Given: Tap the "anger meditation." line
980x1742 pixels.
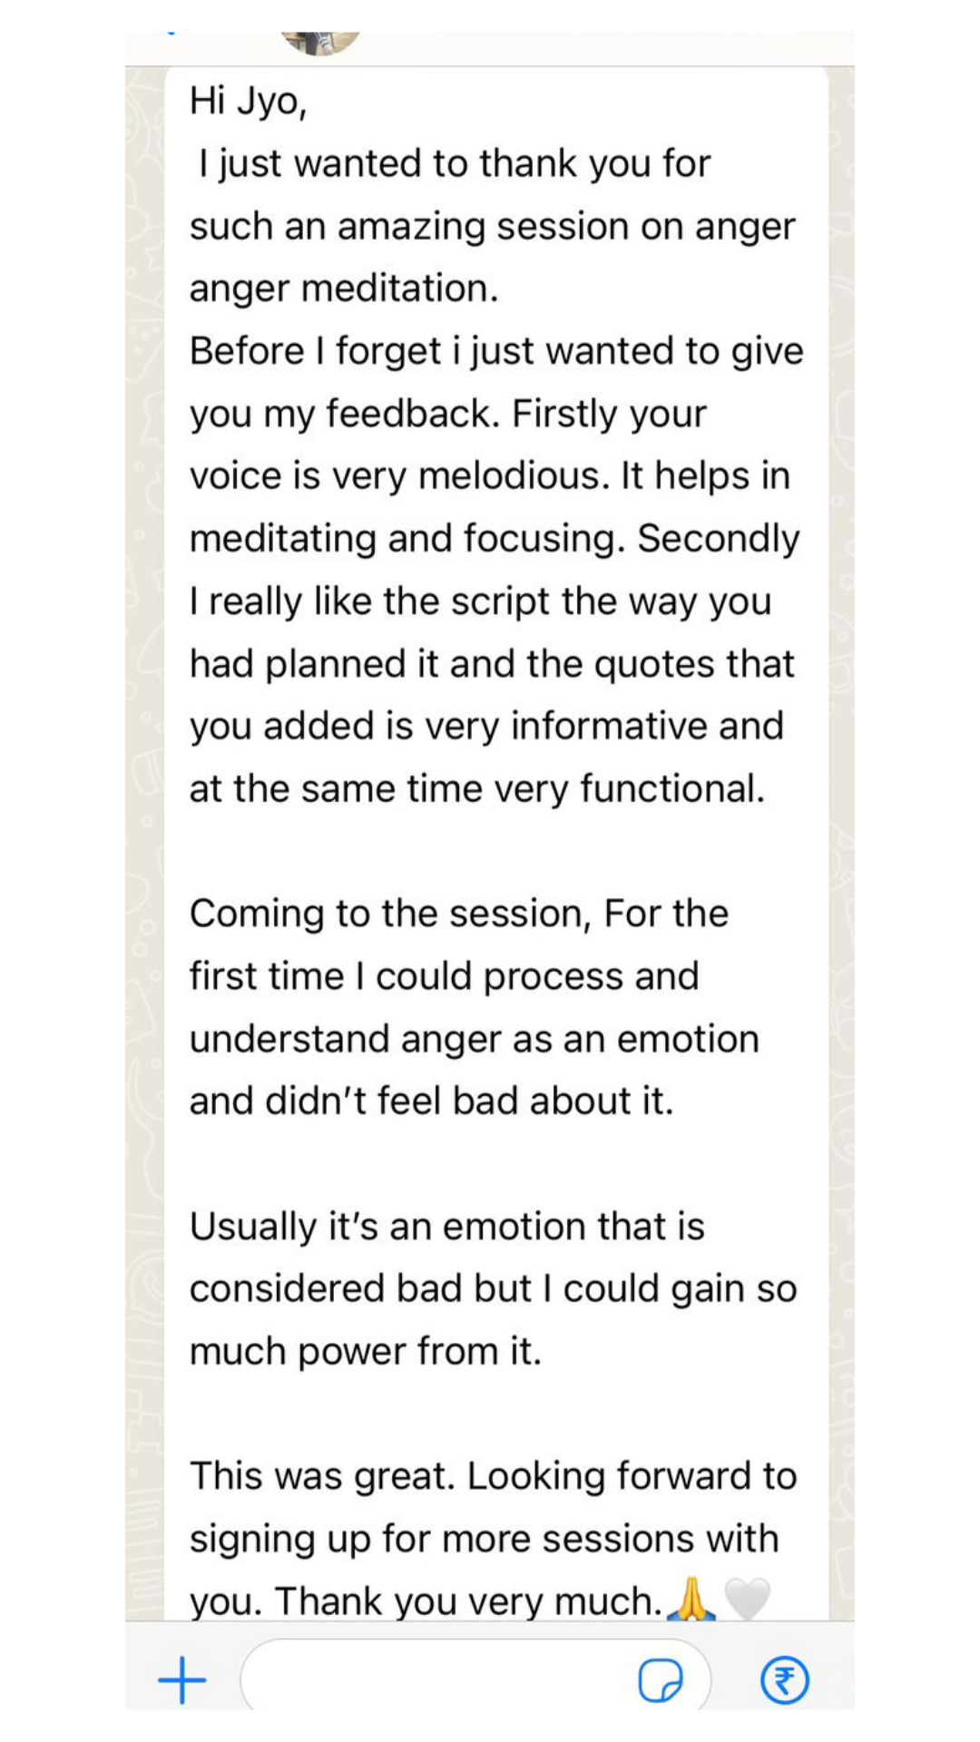Looking at the screenshot, I should pos(344,289).
